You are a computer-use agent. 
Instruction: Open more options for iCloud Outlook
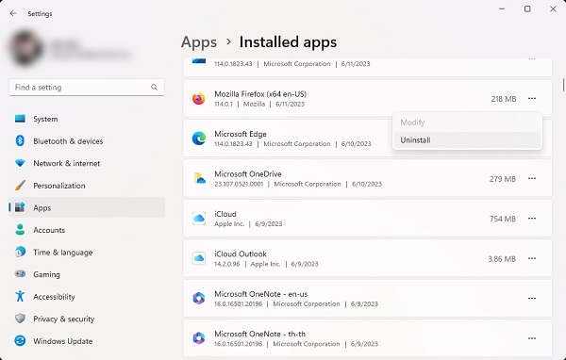[532, 258]
